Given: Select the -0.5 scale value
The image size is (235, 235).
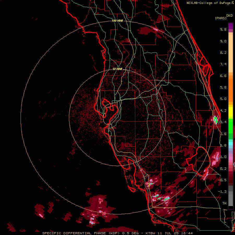Looking at the screenshot, I should (x=222, y=180).
